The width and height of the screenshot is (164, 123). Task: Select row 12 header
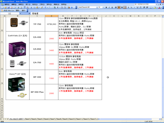[x=2, y=49]
